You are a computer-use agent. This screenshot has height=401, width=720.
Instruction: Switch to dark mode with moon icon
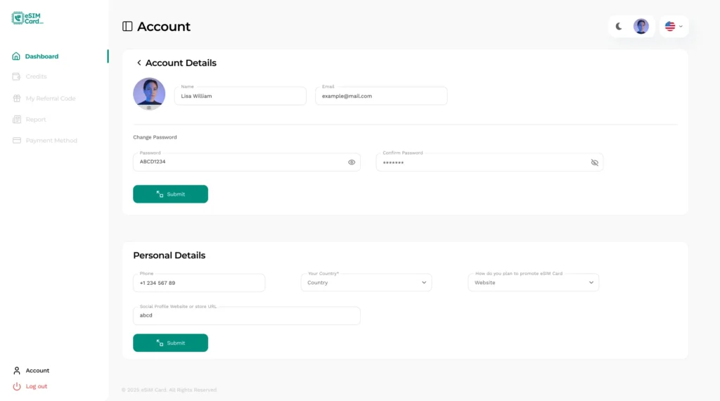tap(619, 27)
